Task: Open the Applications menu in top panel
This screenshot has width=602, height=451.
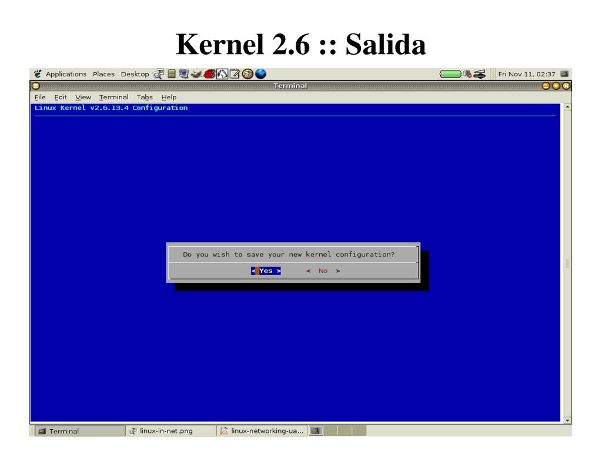Action: tap(66, 74)
